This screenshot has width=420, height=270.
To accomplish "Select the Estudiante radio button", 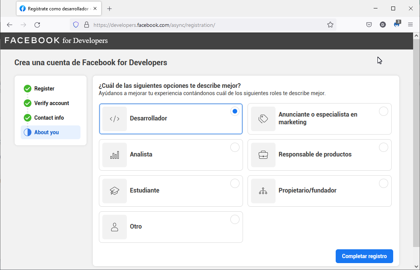I will coord(235,183).
